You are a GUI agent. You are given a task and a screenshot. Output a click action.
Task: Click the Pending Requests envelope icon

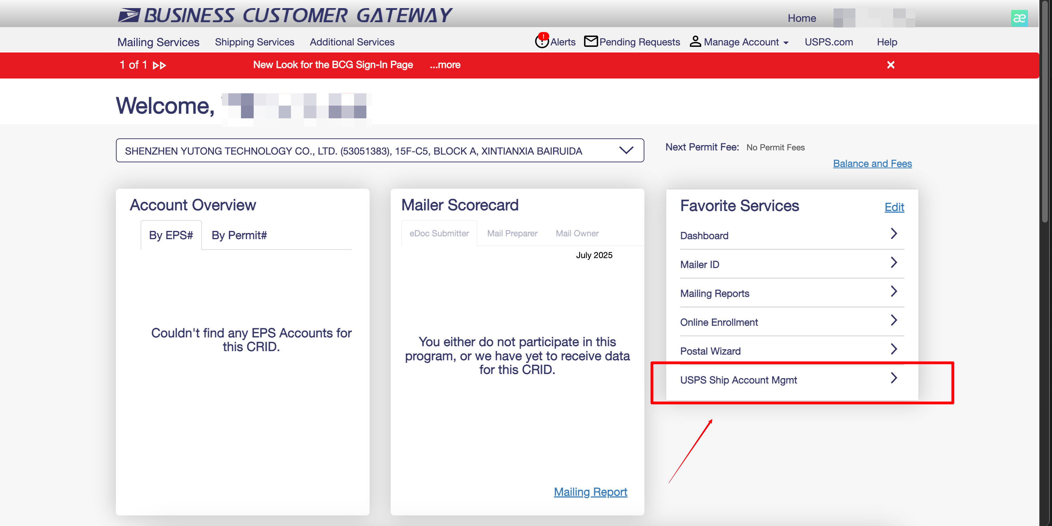tap(590, 41)
